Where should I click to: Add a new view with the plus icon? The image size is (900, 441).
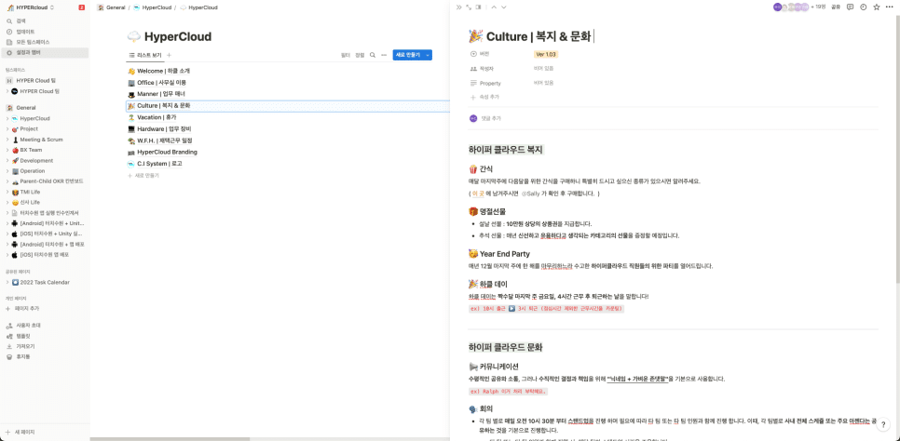(169, 55)
